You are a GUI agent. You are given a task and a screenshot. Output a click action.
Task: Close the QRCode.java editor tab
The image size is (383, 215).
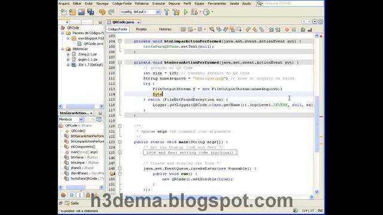tap(138, 23)
